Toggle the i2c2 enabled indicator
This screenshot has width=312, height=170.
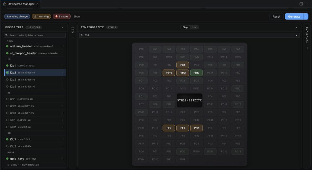(x=7, y=72)
